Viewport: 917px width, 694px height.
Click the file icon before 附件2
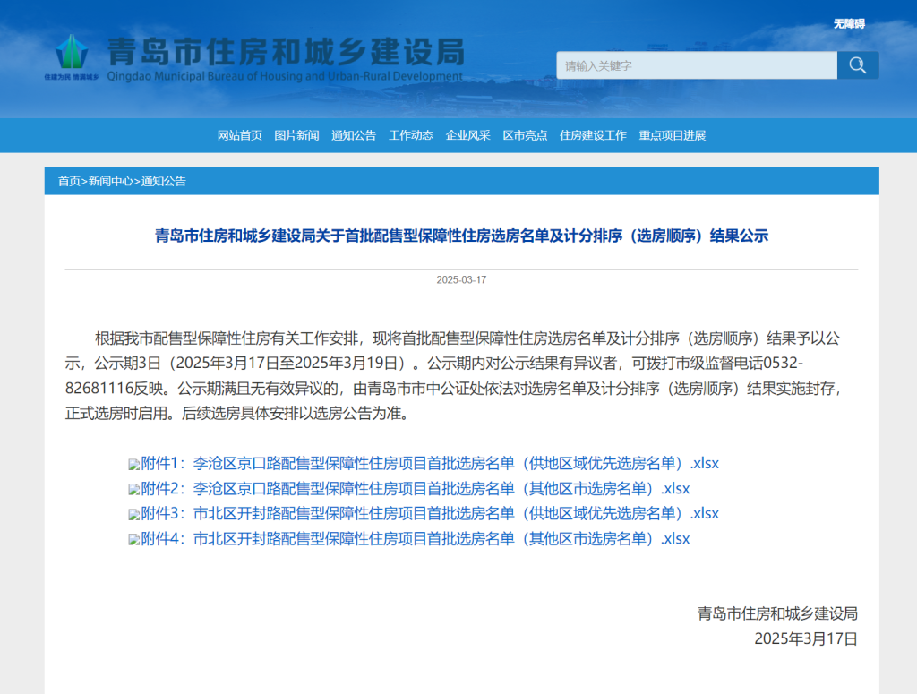click(134, 490)
